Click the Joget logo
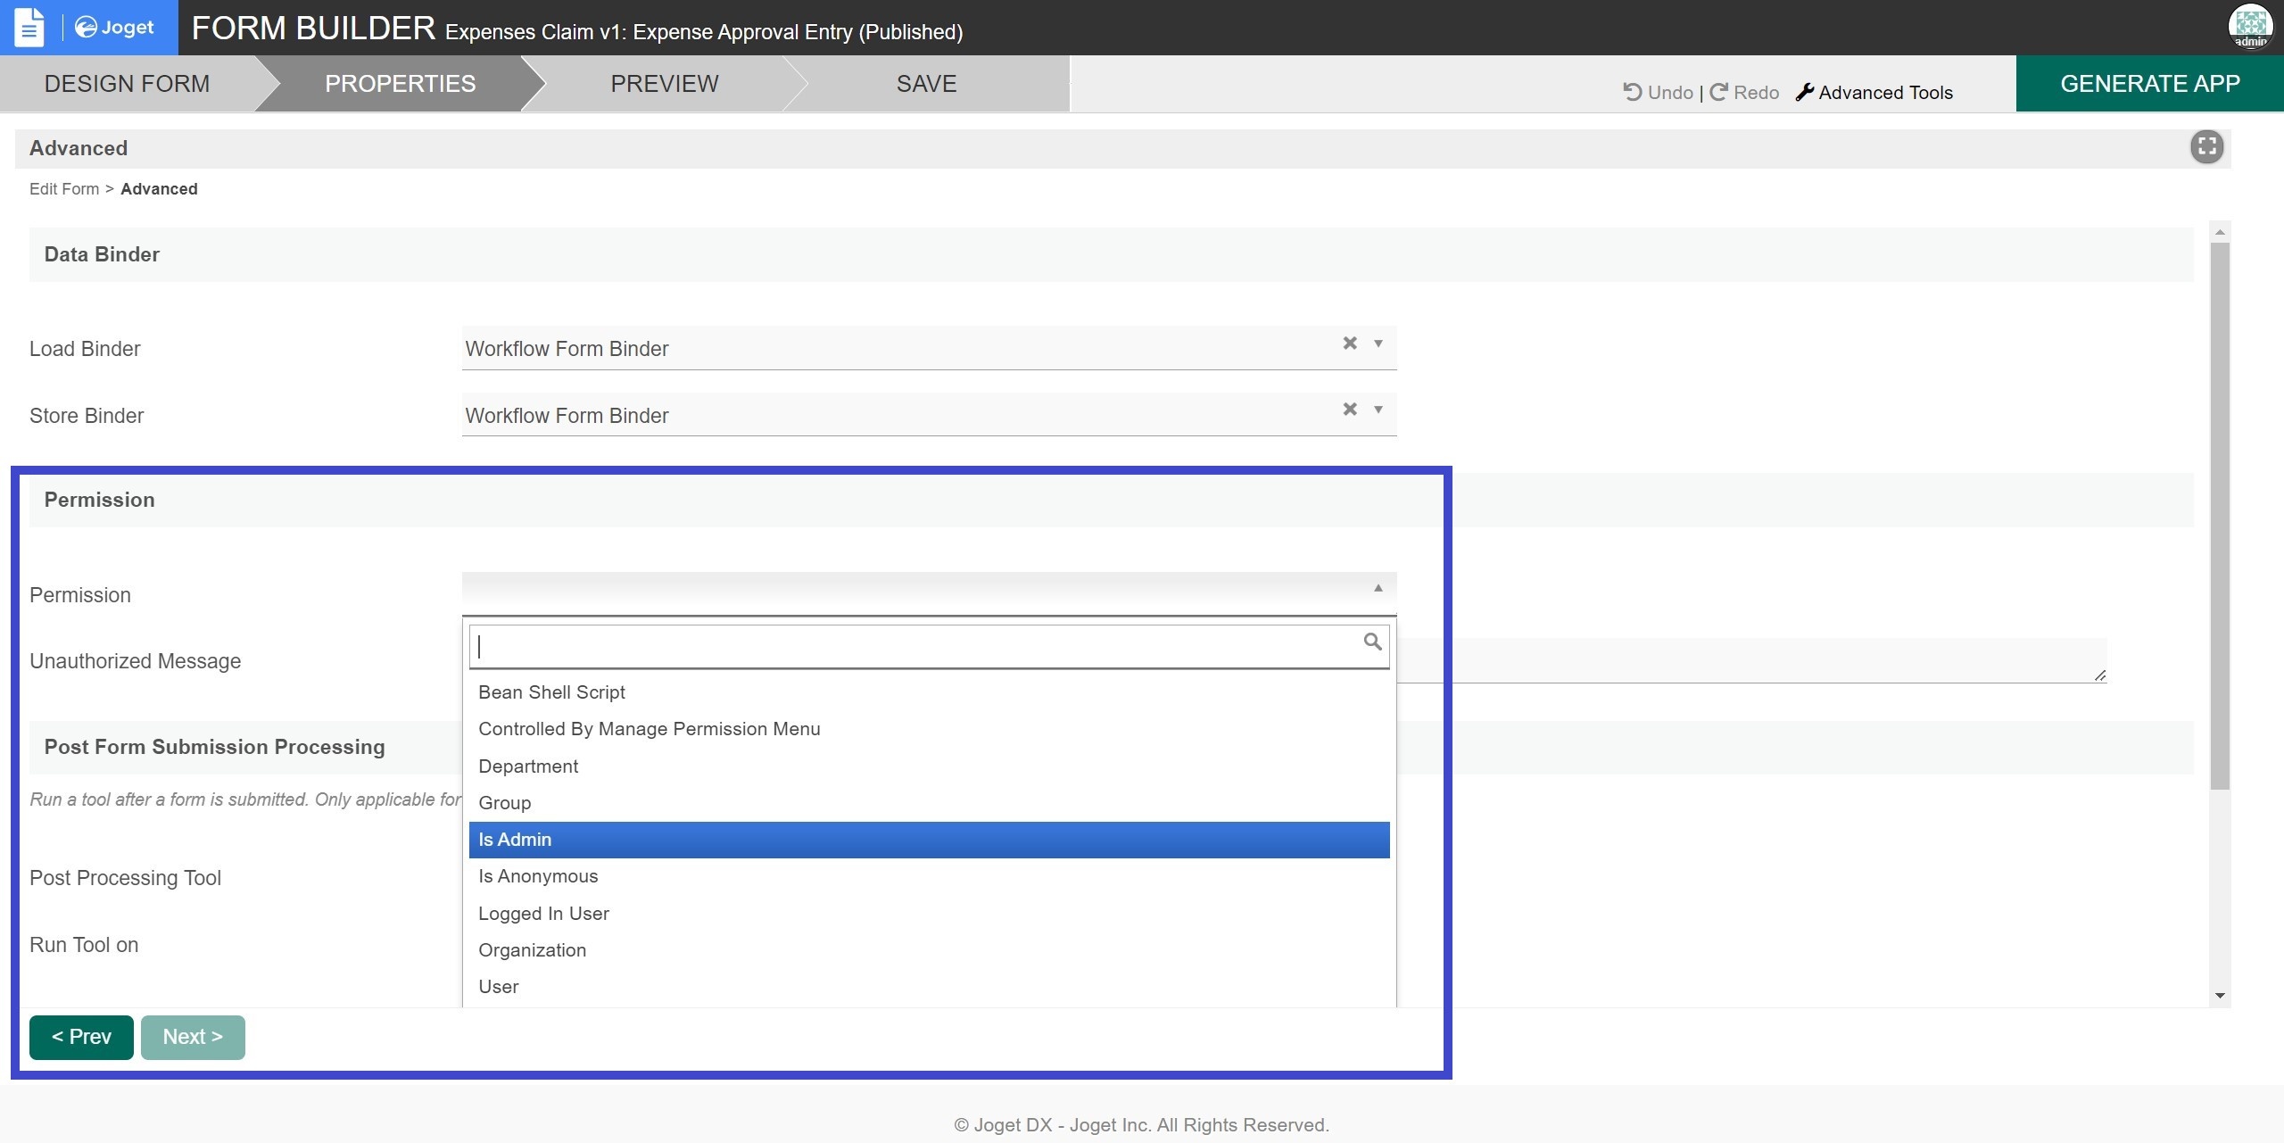This screenshot has width=2284, height=1143. click(114, 28)
